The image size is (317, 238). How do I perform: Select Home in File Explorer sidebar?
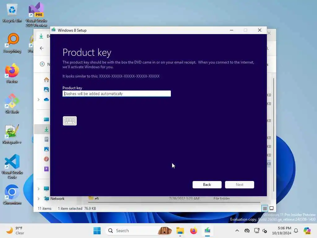point(46,80)
